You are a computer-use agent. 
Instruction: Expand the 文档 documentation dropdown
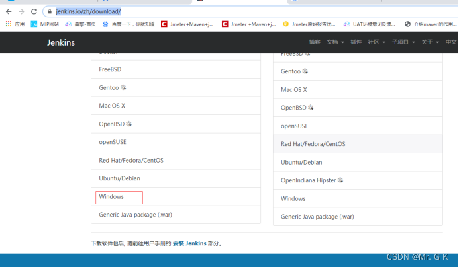(x=335, y=42)
